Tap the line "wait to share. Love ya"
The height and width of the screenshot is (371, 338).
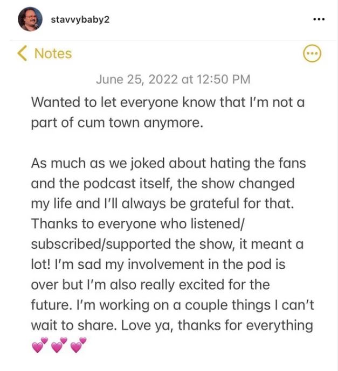[x=172, y=326]
